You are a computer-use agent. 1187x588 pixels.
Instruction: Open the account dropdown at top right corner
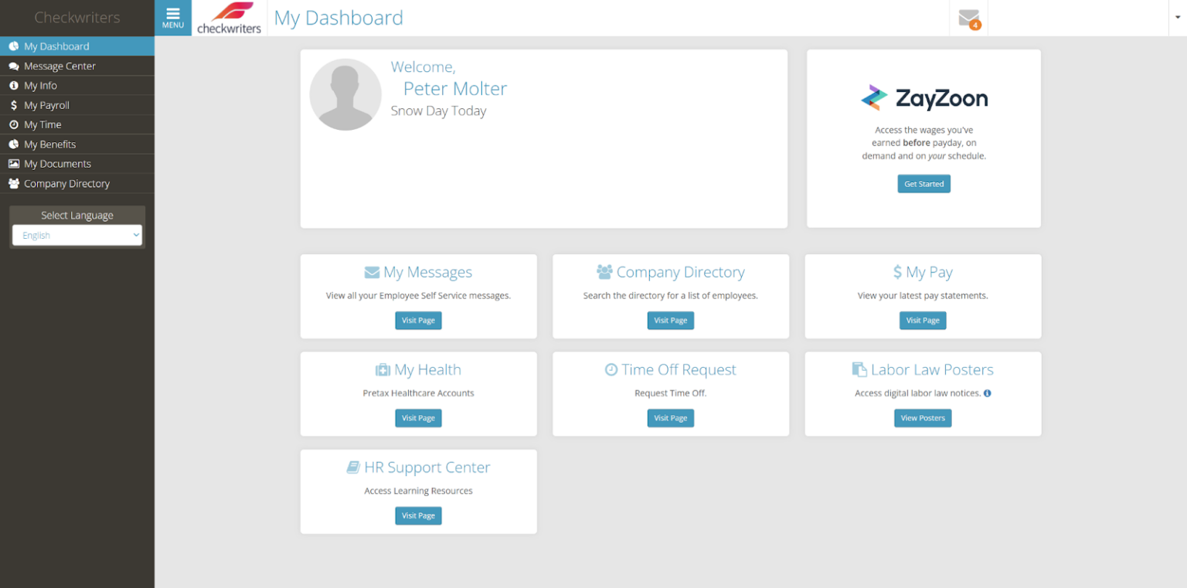coord(1175,17)
